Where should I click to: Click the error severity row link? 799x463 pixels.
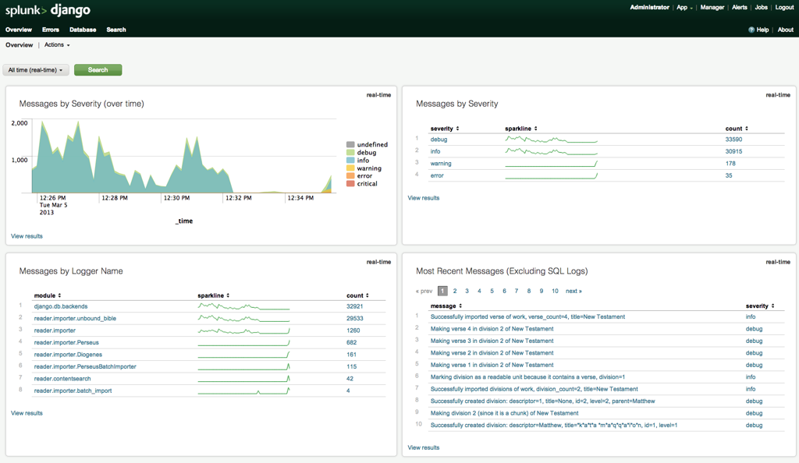click(x=437, y=175)
